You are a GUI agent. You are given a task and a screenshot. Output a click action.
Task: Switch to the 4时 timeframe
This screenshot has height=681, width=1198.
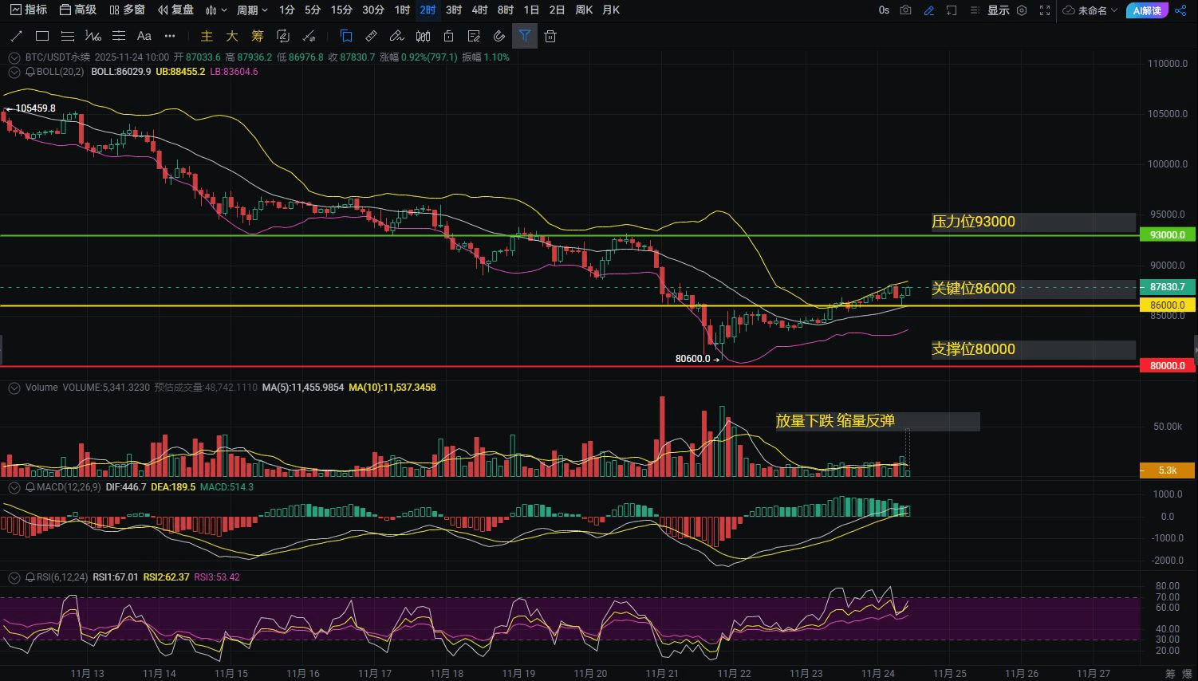(479, 10)
